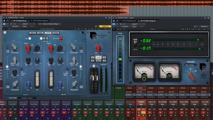
Task: Click the yellow FaderPort button
Action: 105,26
